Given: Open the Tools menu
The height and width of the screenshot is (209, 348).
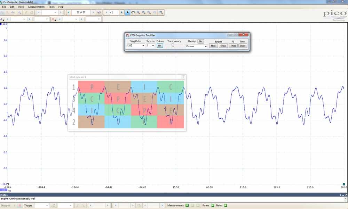Looking at the screenshot, I should click(x=51, y=7).
